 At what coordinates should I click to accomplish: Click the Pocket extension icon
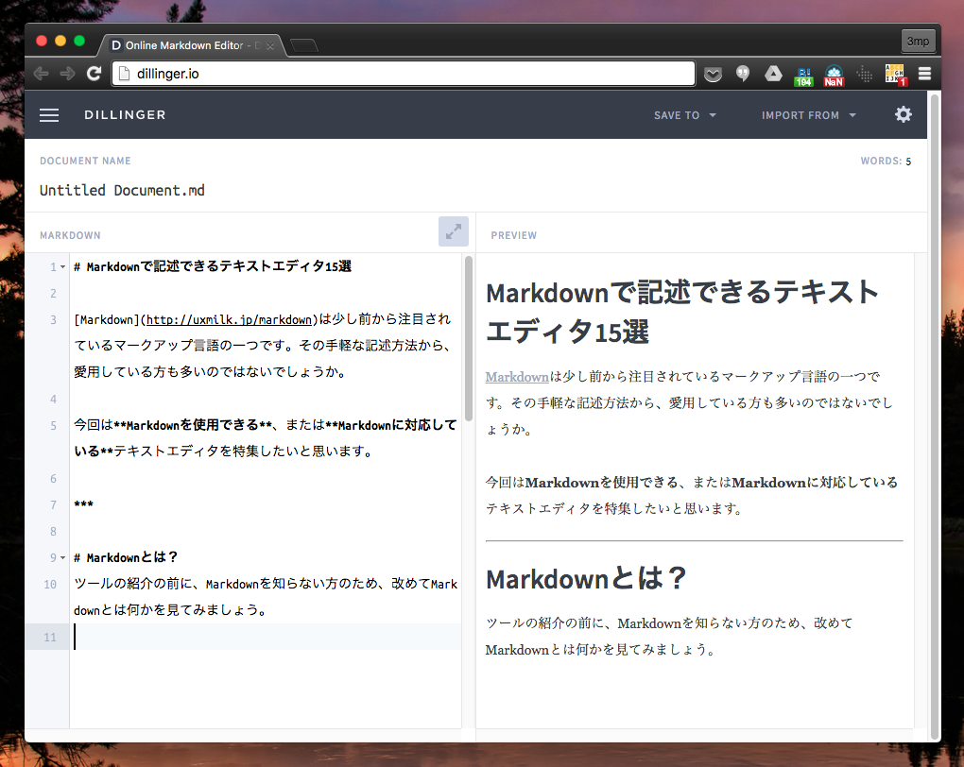[x=713, y=74]
